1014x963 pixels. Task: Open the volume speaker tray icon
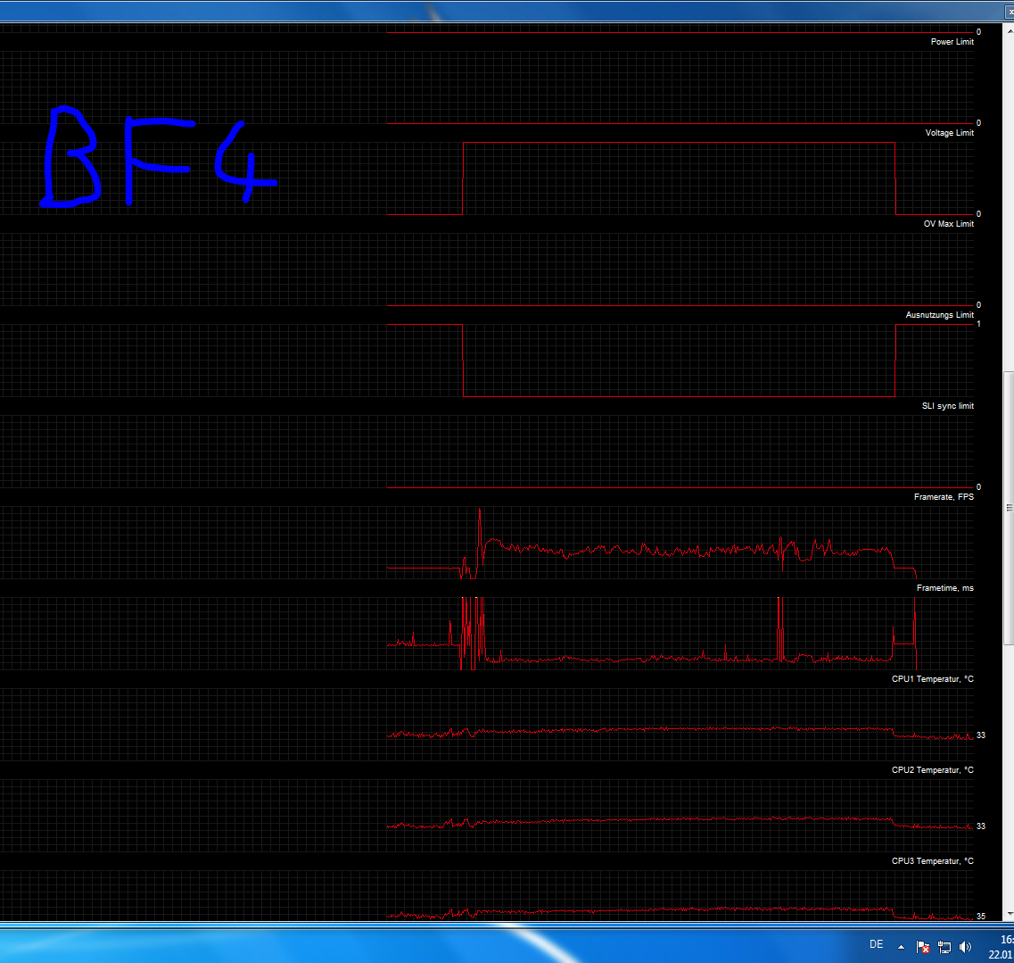pos(965,948)
